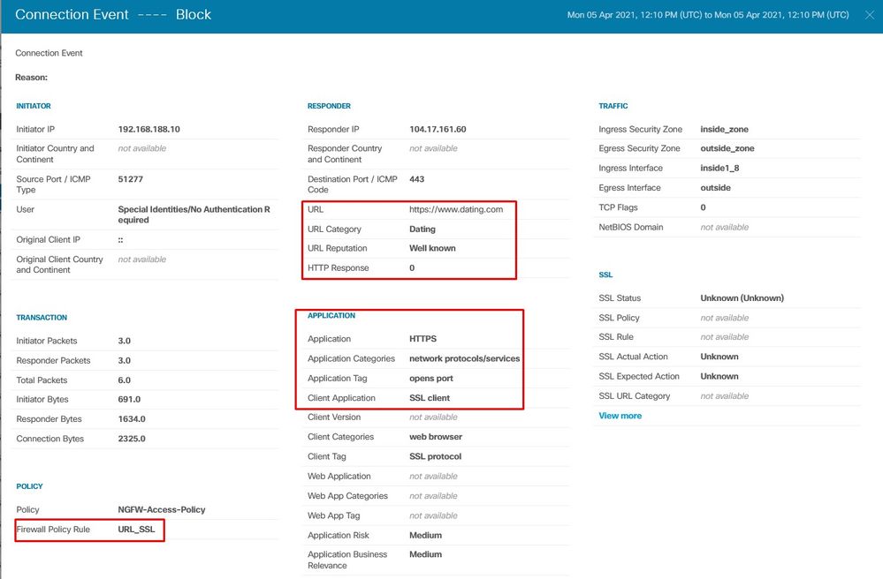
Task: Click the Ingress Interface value inside1_8
Action: (x=719, y=168)
